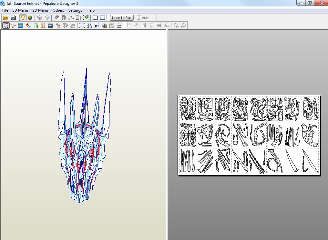Open the Others menu
328x240 pixels.
pos(58,10)
